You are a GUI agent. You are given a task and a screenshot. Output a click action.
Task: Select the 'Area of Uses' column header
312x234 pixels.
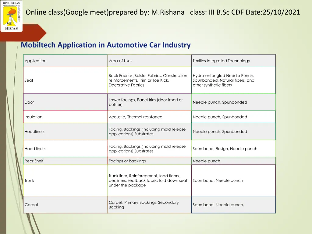click(149, 61)
